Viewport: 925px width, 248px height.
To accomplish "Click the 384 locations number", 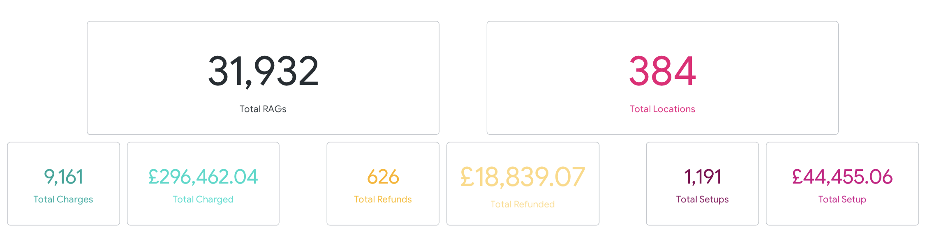I will pos(662,71).
